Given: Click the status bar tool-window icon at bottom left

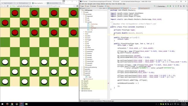Looking at the screenshot, I should [x=80, y=101].
